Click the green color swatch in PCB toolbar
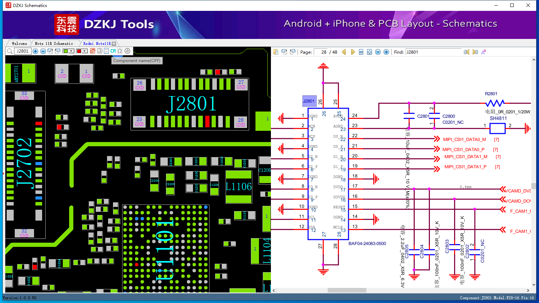The height and width of the screenshot is (303, 539). coord(66,51)
